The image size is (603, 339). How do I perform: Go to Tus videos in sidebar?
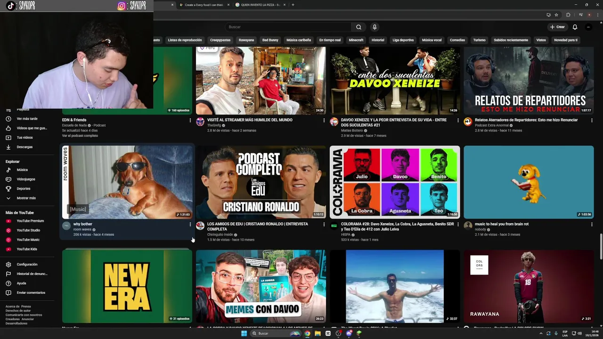[x=24, y=137]
